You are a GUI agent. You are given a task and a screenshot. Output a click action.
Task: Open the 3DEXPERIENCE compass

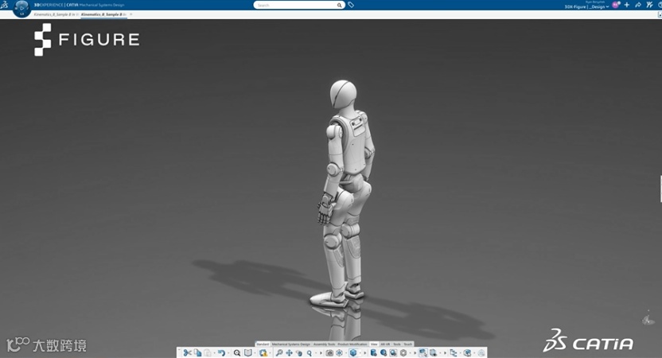(21, 8)
